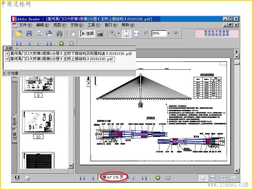Switch to the 注释 side tab
The image size is (253, 190).
coord(15,136)
